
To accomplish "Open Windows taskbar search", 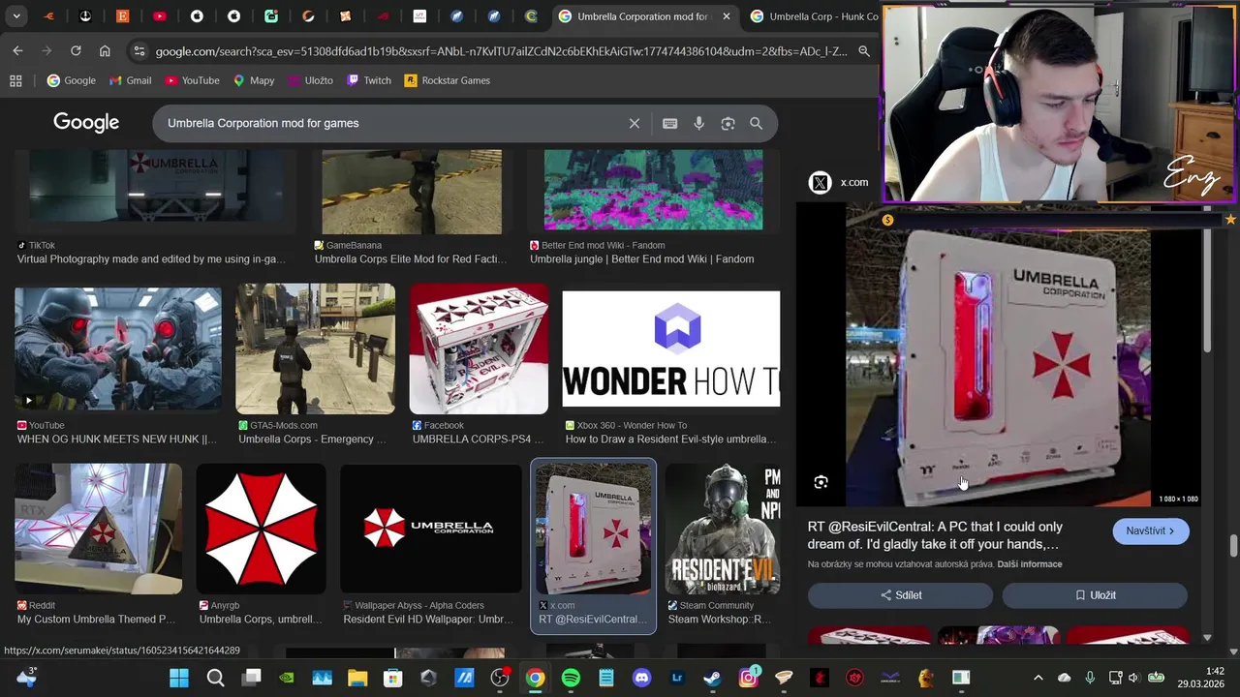I will click(215, 678).
